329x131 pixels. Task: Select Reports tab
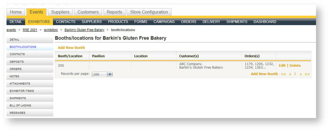pos(114,12)
